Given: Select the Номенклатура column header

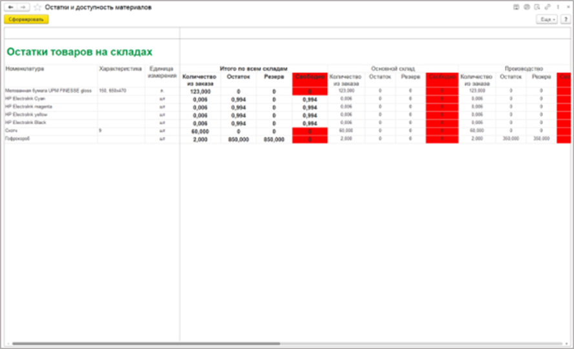Looking at the screenshot, I should pyautogui.click(x=23, y=68).
